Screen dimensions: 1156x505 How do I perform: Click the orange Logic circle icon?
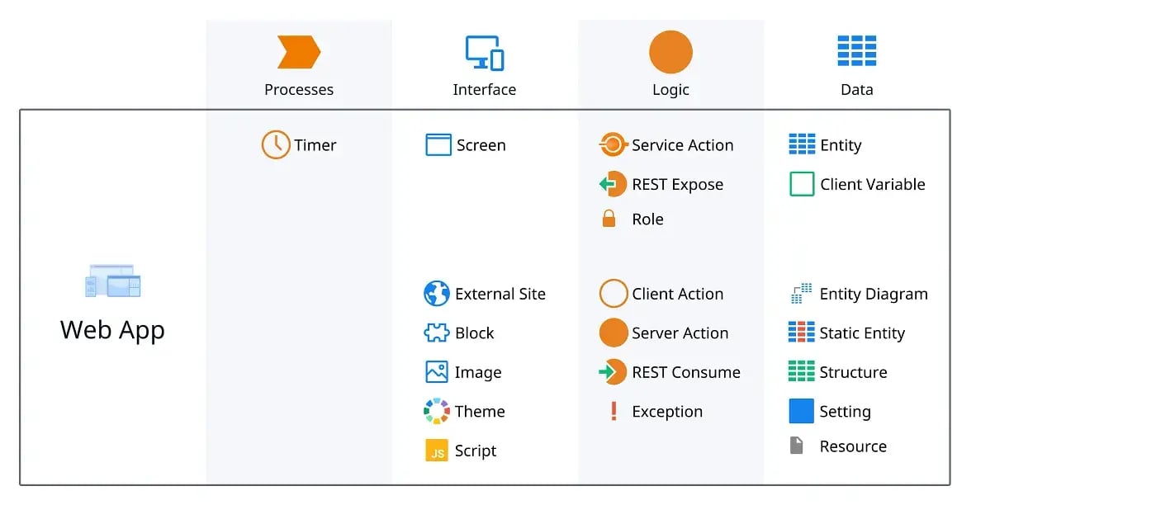670,52
